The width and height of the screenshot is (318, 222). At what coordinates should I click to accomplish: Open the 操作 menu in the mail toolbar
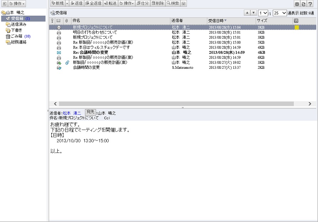pyautogui.click(x=126, y=4)
